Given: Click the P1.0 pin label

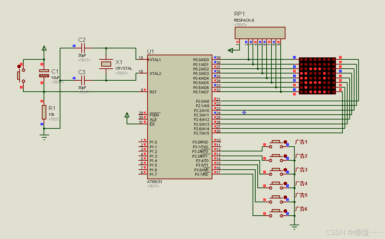Looking at the screenshot, I should coord(153,142).
